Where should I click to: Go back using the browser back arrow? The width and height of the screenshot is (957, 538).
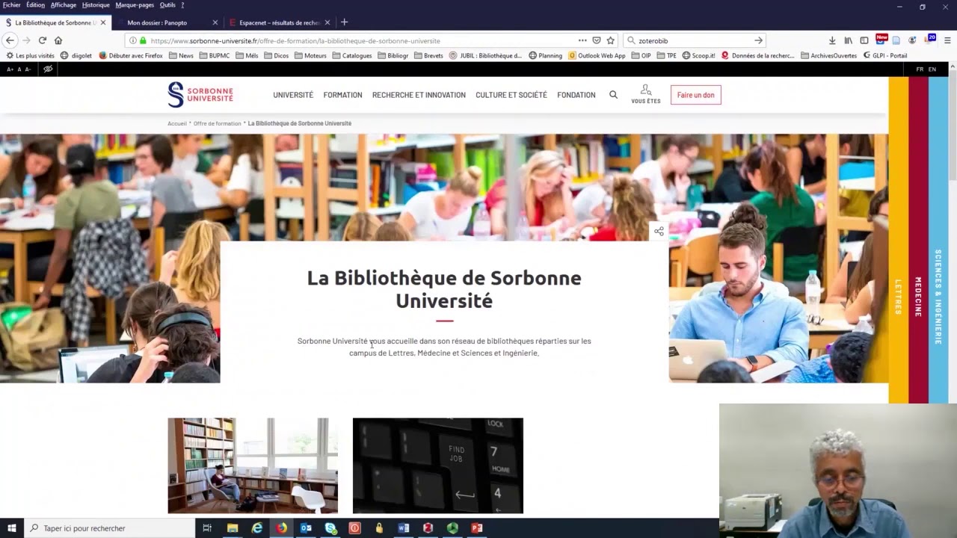click(10, 40)
